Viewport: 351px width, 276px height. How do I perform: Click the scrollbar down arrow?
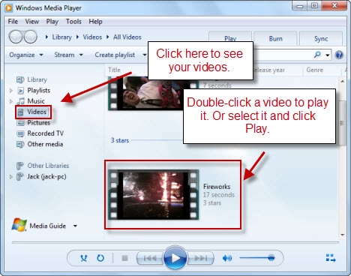(343, 235)
